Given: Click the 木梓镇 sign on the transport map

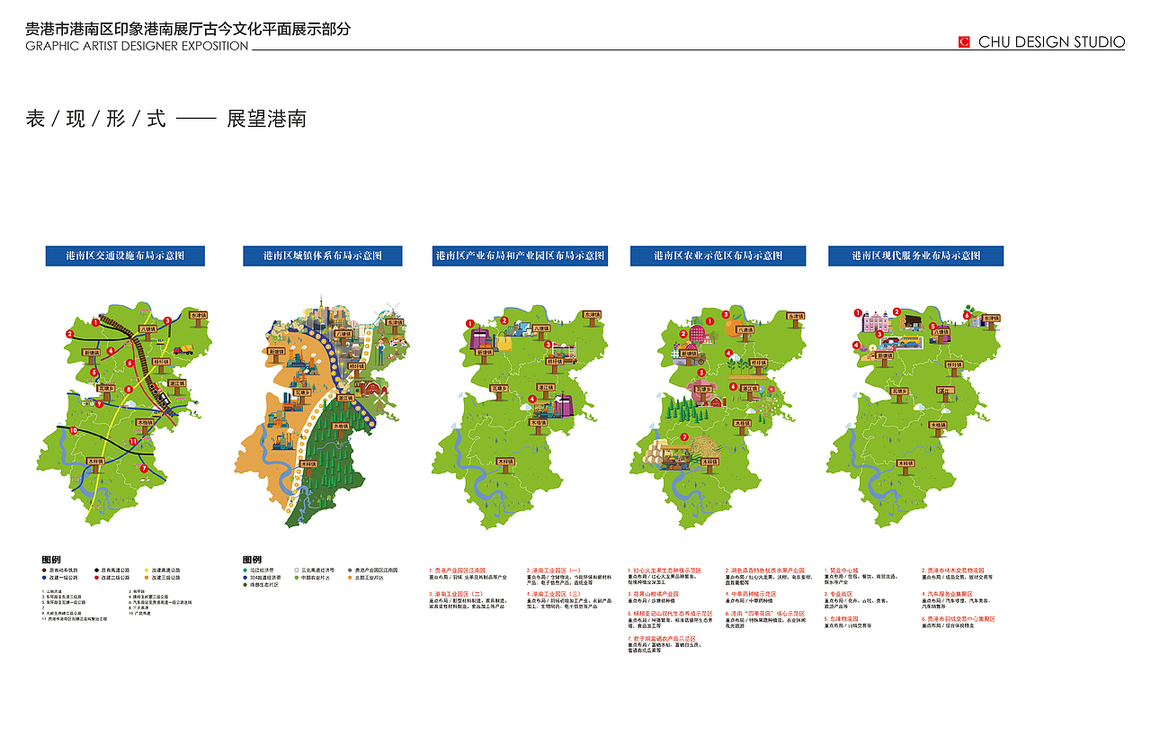Looking at the screenshot, I should pyautogui.click(x=95, y=463).
